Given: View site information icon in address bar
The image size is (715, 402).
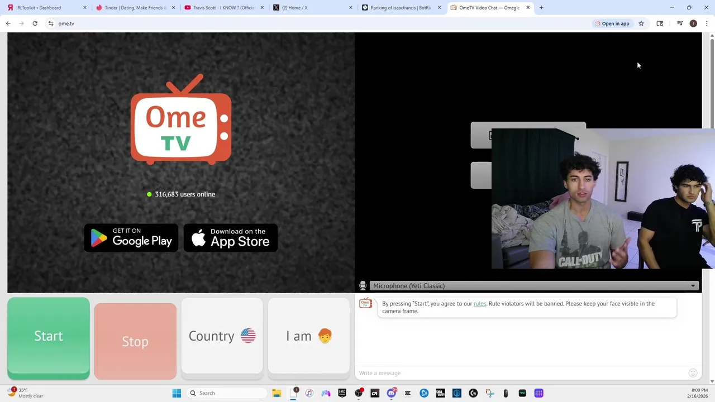Looking at the screenshot, I should pos(51,23).
